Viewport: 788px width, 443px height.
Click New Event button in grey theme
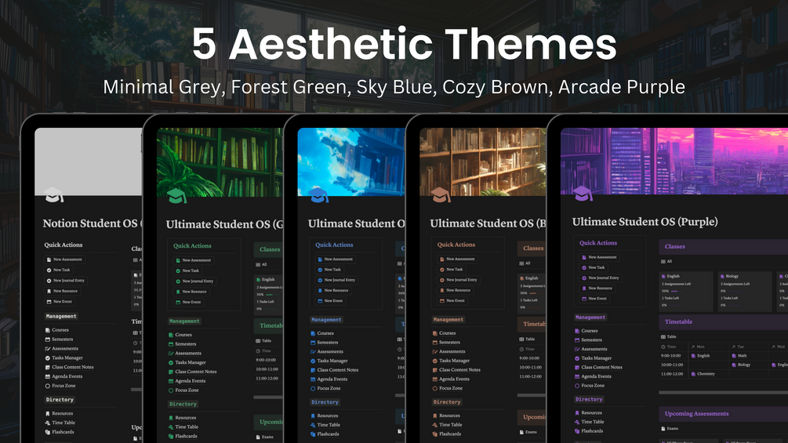point(60,302)
